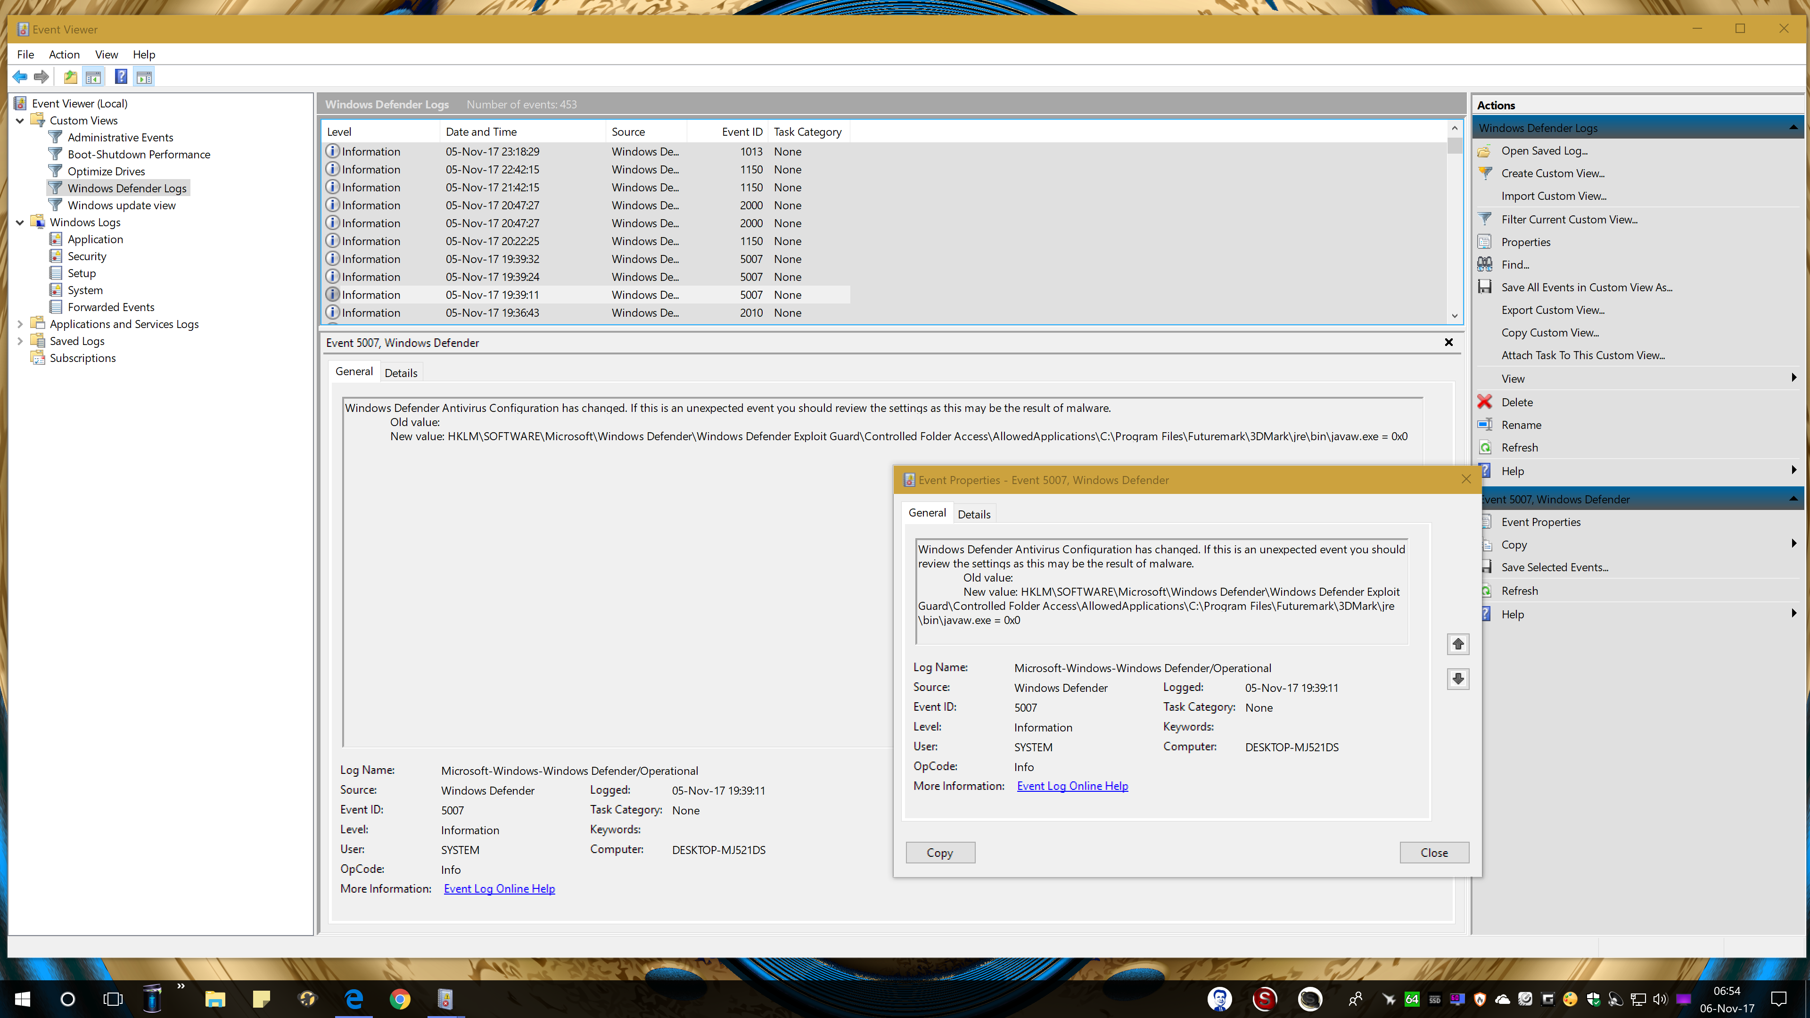Viewport: 1810px width, 1018px height.
Task: Select event row logged at 19:36:43
Action: (x=586, y=312)
